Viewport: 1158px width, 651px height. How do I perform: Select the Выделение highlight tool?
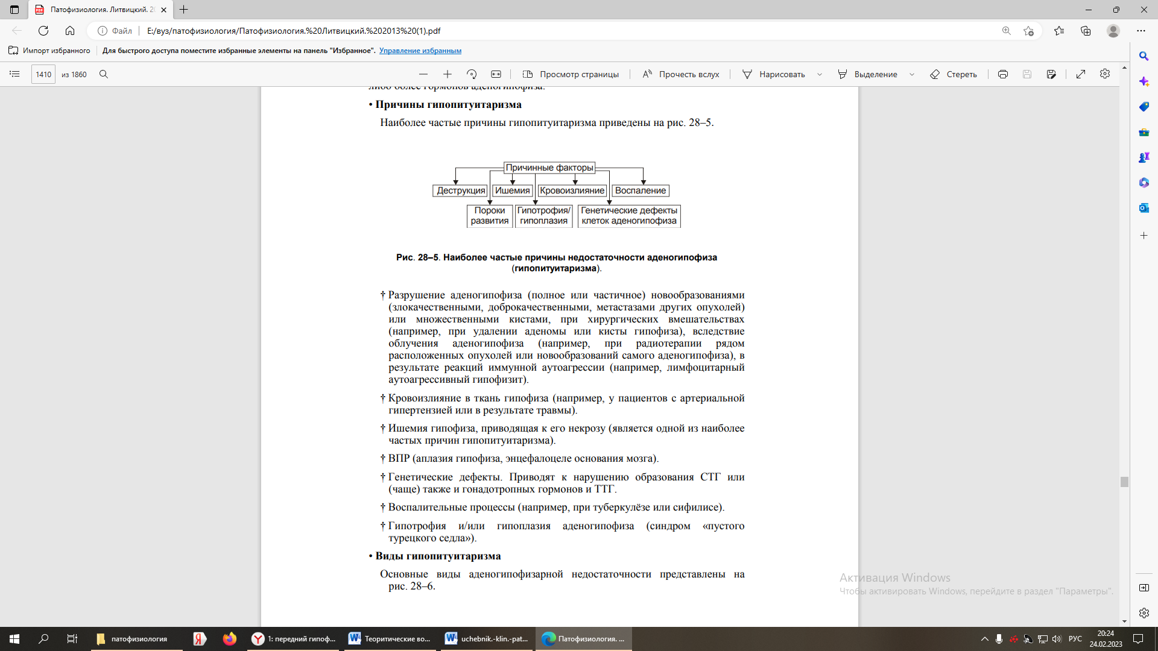[867, 74]
